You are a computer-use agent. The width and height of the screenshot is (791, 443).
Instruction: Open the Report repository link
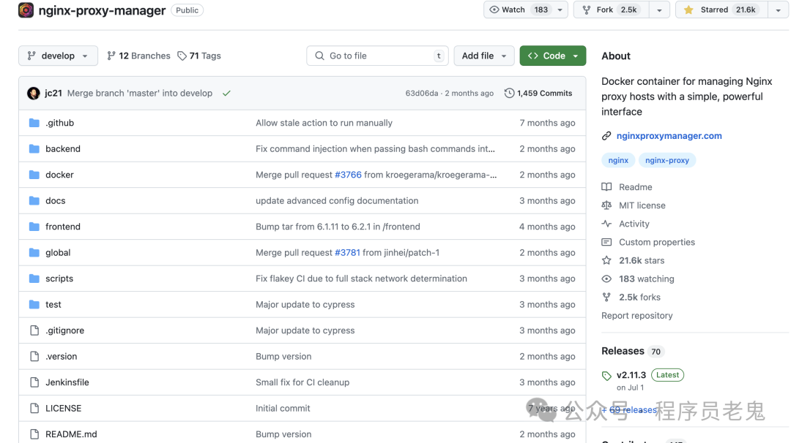tap(636, 316)
